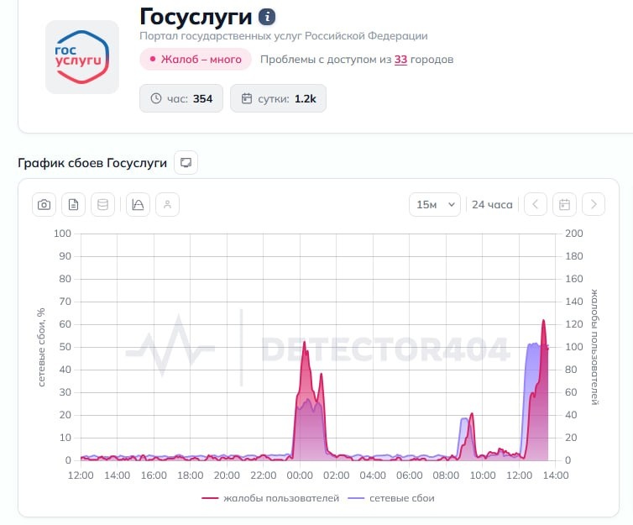Select the hourly complaints chip 'час: 354'
The image size is (633, 525).
point(181,98)
